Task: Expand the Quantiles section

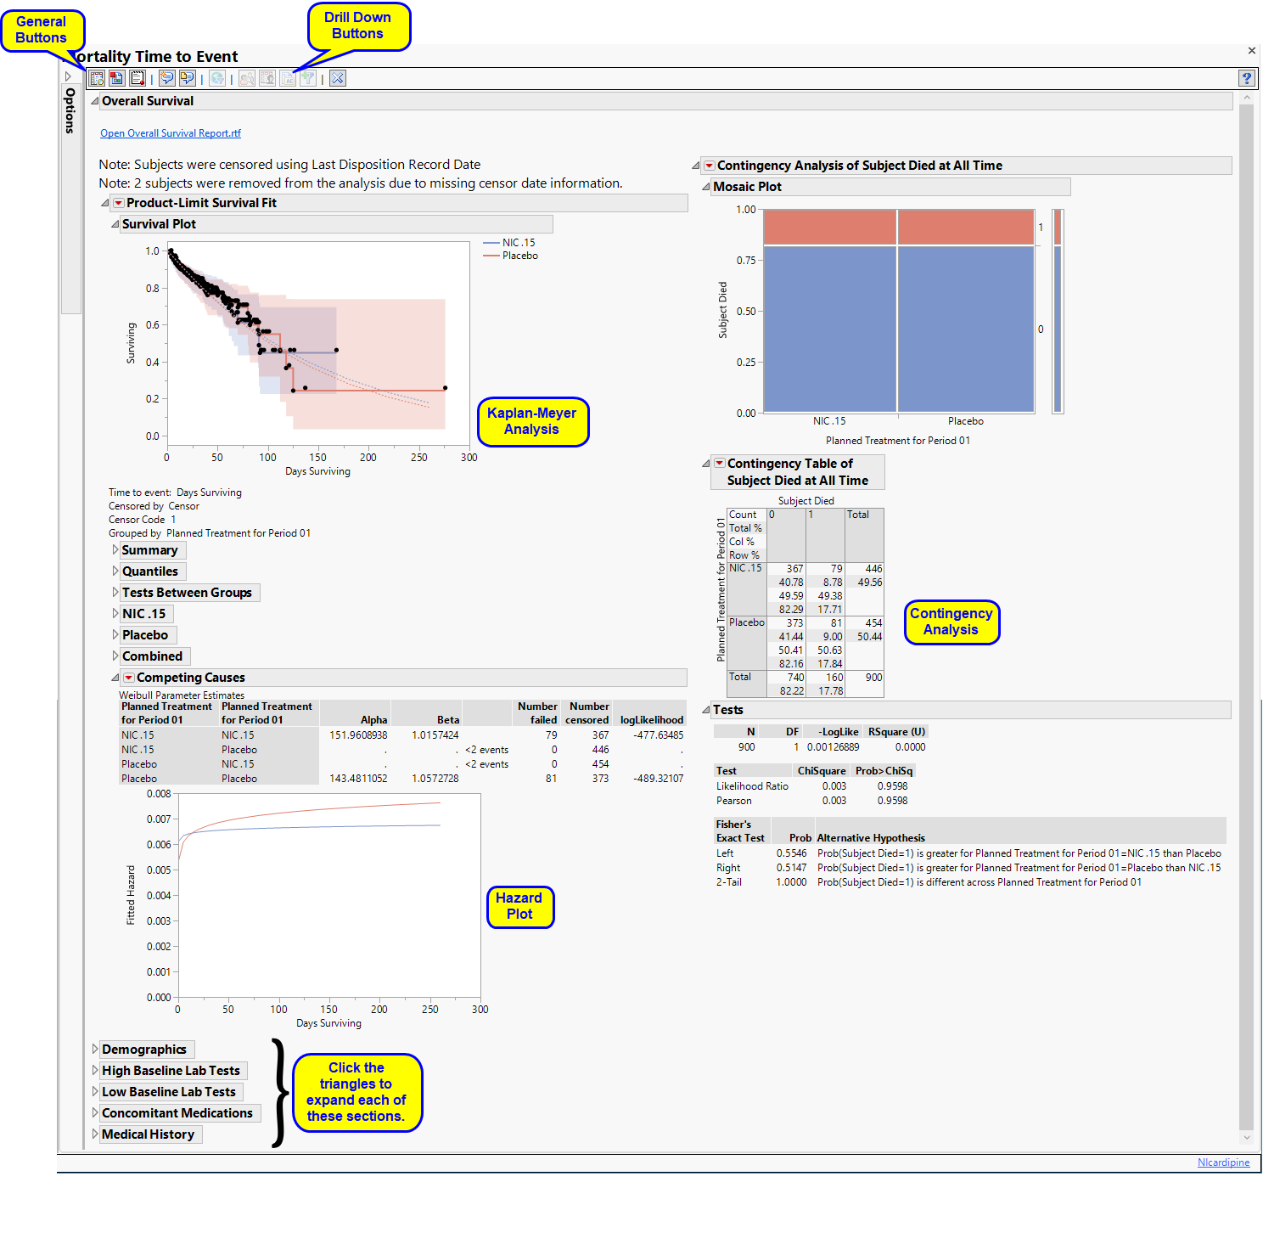Action: [x=115, y=571]
